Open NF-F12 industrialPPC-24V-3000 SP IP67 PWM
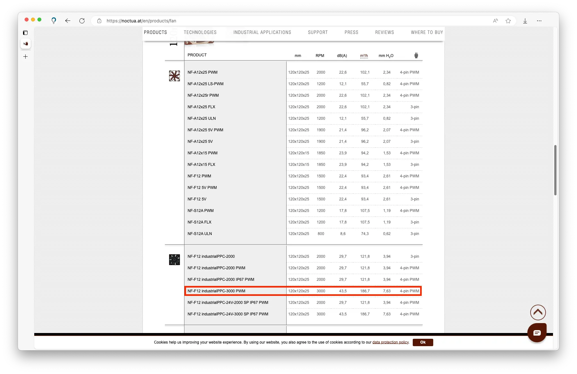This screenshot has height=374, width=577. (x=228, y=314)
